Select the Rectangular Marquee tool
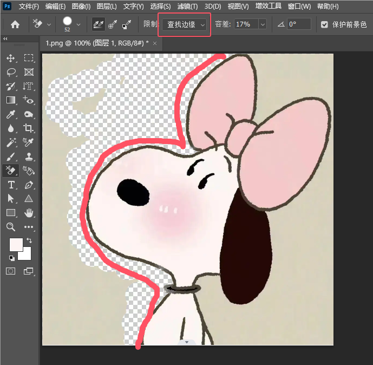373x365 pixels. [x=29, y=58]
